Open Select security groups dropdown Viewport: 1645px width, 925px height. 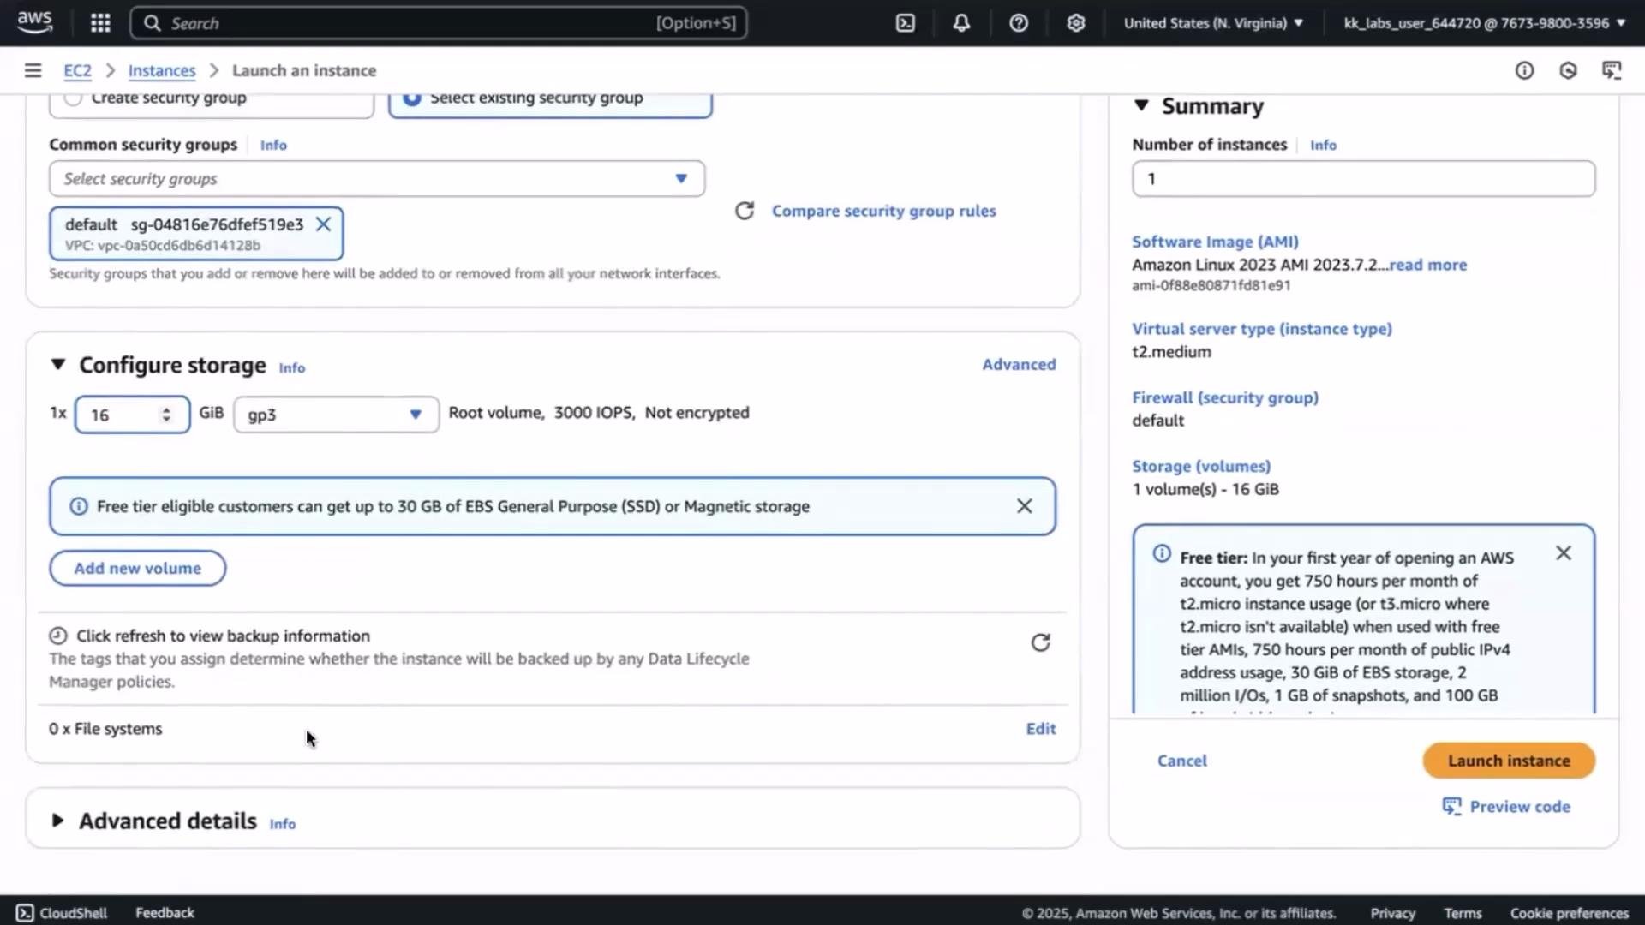pyautogui.click(x=377, y=178)
